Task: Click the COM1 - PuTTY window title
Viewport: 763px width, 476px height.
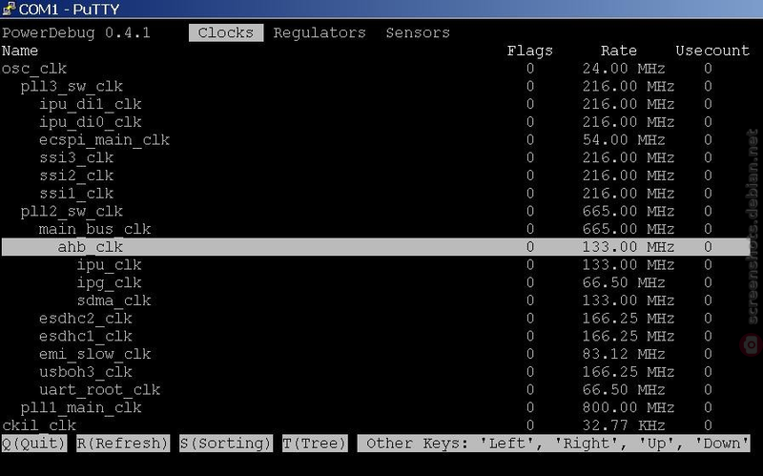Action: (x=69, y=10)
